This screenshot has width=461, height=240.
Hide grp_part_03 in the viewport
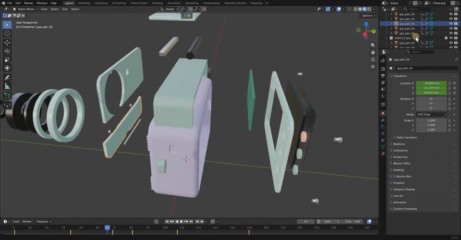451,19
